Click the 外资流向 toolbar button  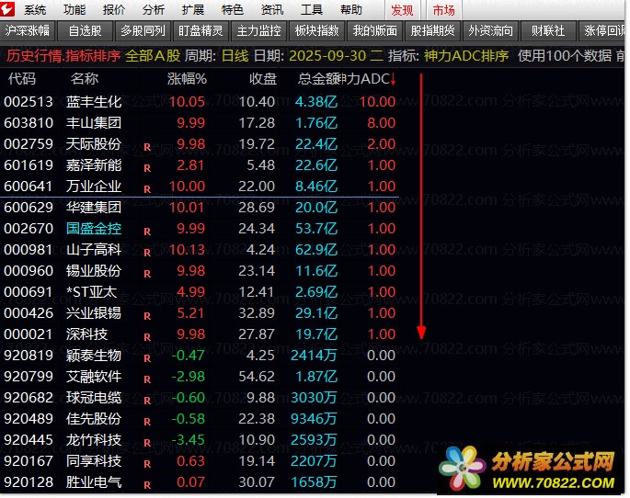point(490,31)
